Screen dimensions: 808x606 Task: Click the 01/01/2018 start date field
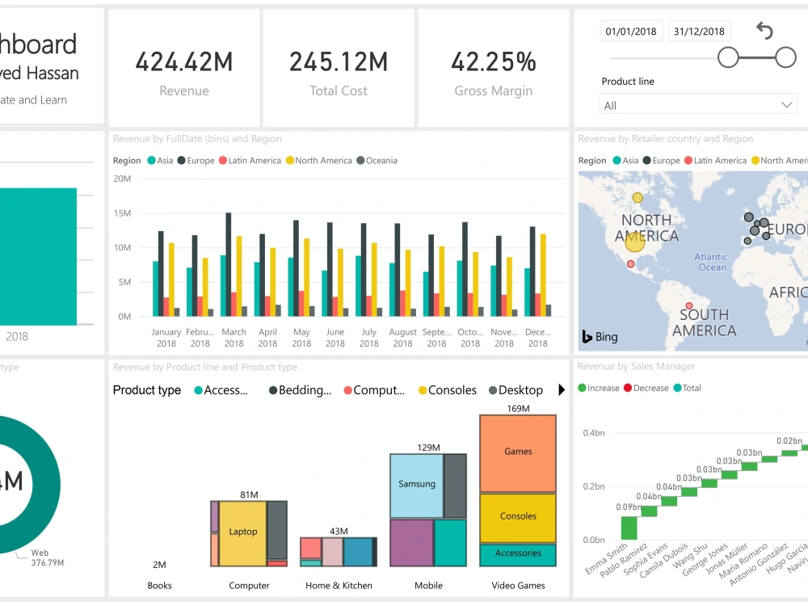630,31
